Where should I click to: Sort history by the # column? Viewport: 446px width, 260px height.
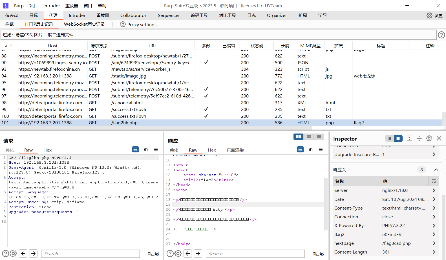coord(9,46)
